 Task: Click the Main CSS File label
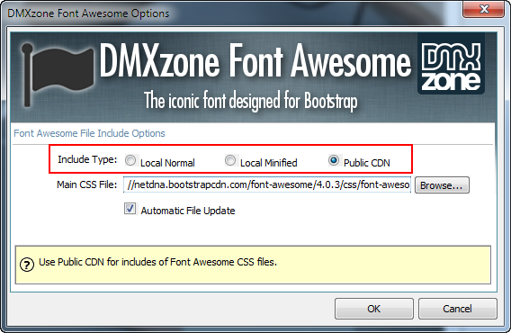click(x=86, y=184)
